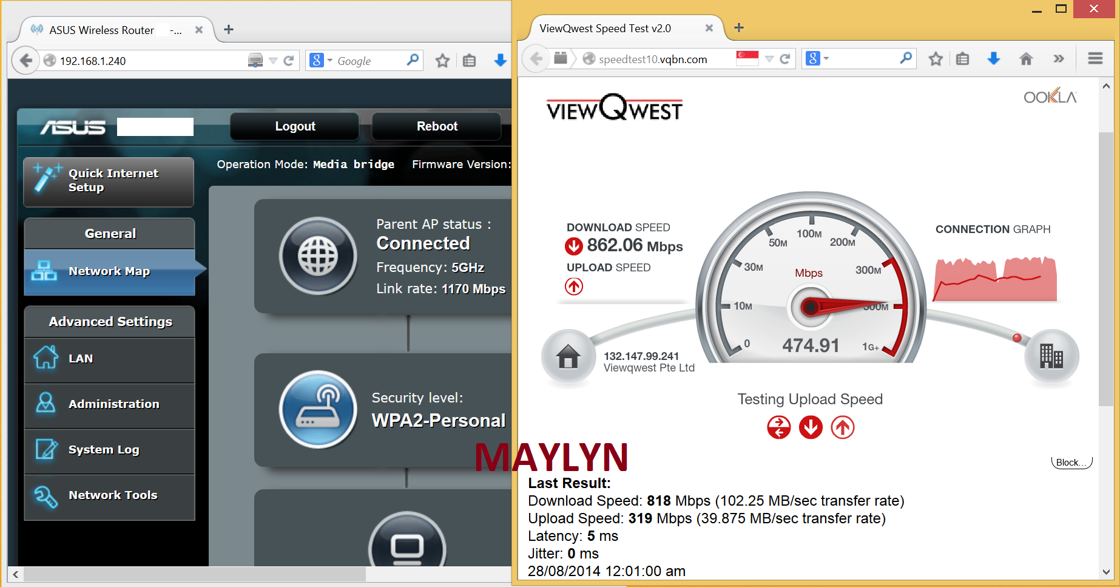1120x587 pixels.
Task: Click the wireless router security icon
Action: [x=318, y=410]
